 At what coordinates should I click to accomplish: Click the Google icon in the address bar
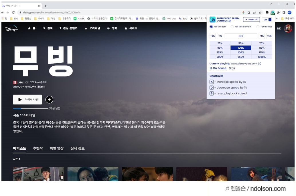[243, 13]
